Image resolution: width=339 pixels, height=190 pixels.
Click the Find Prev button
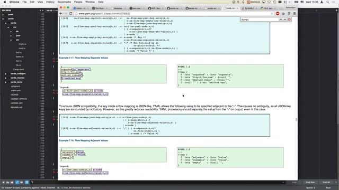pos(310,182)
